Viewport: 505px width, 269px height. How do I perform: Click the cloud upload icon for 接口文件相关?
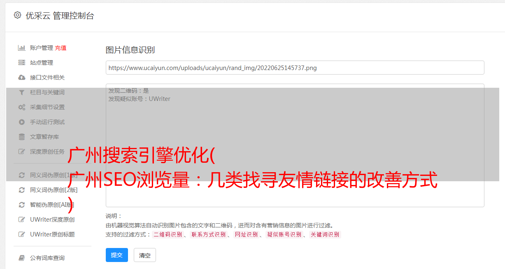22,77
